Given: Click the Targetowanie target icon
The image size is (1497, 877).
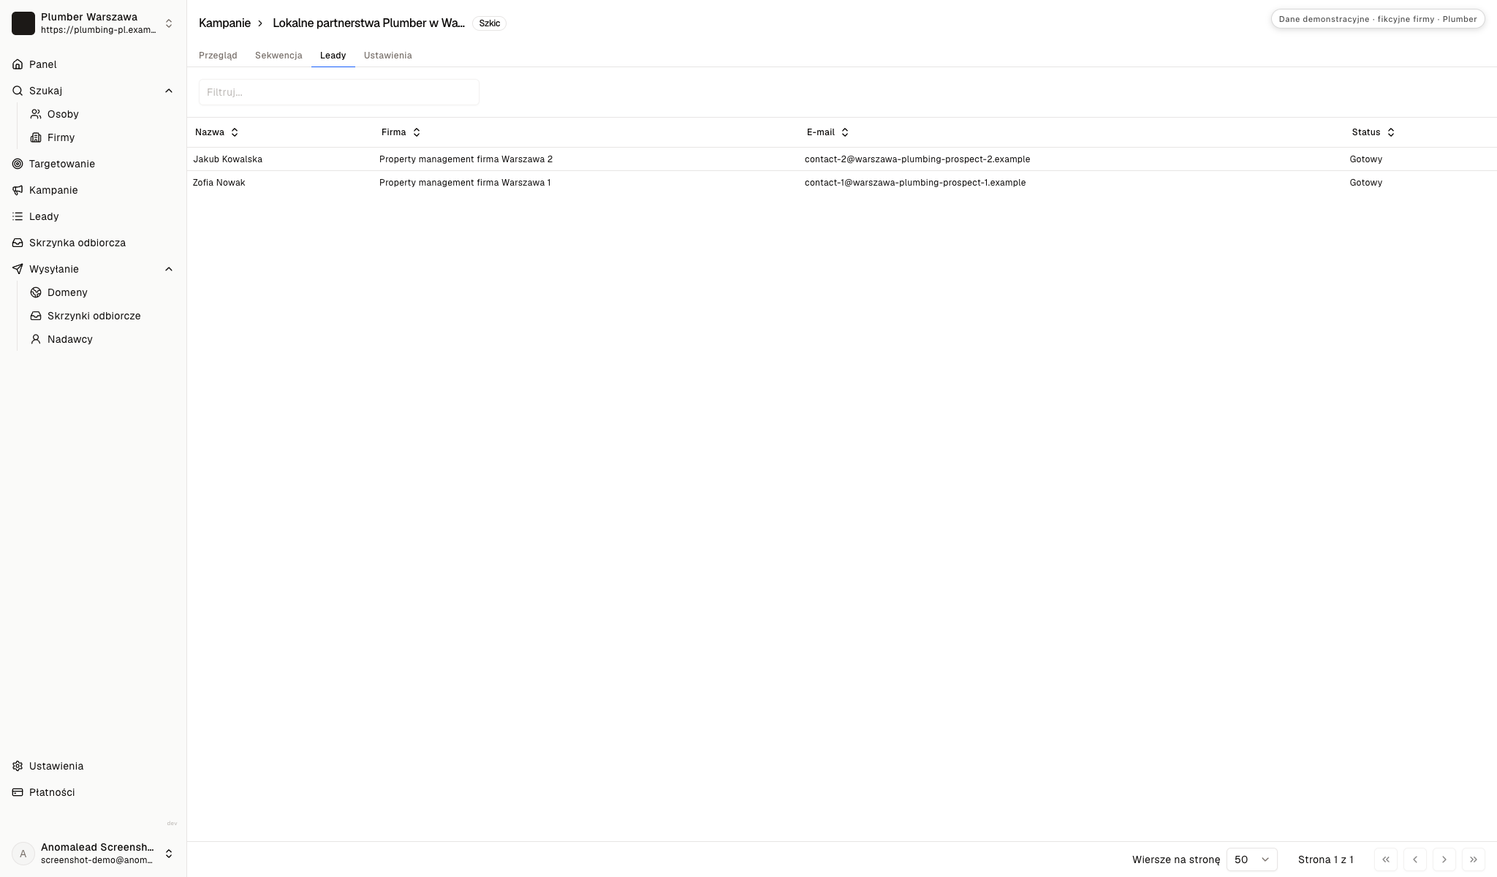Looking at the screenshot, I should [18, 164].
